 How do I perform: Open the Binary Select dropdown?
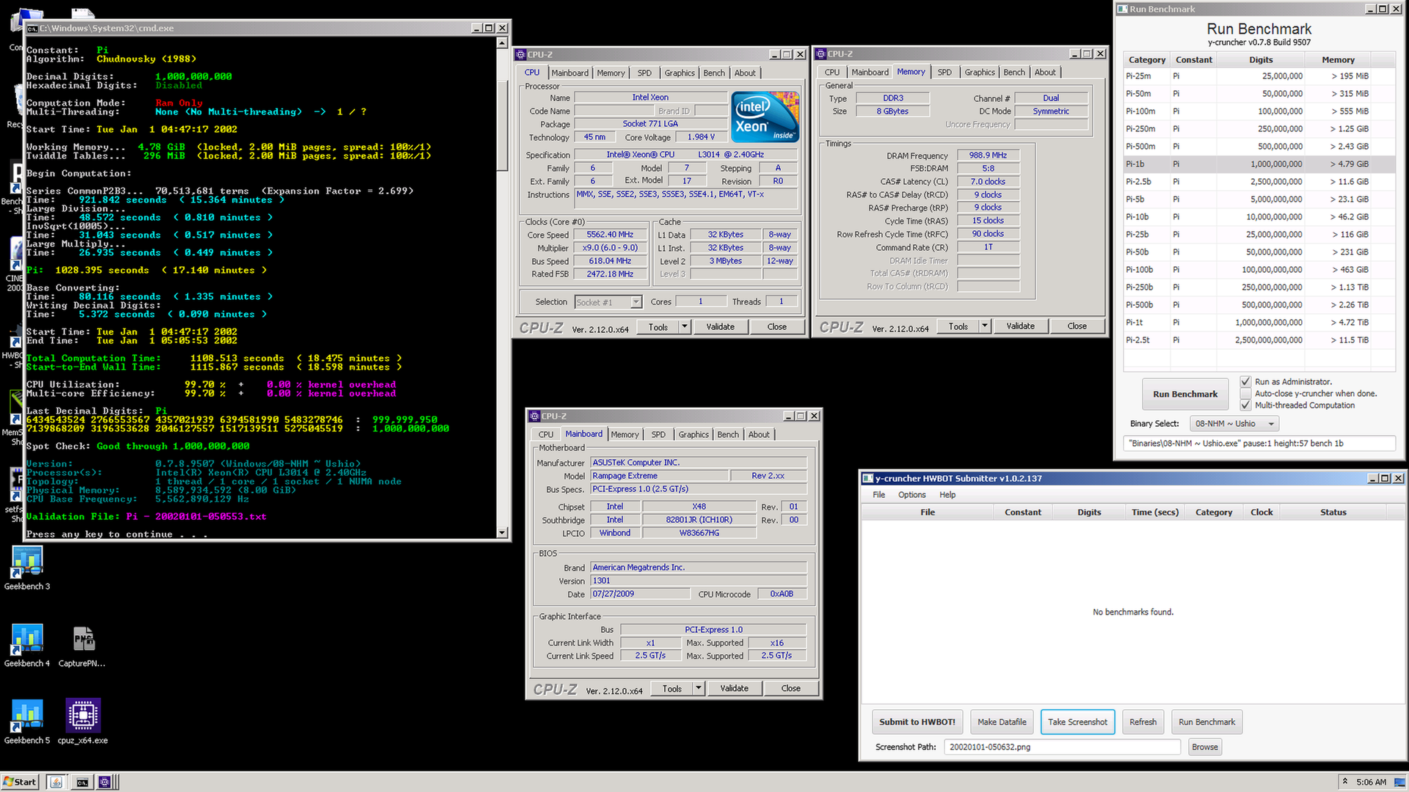click(x=1234, y=424)
